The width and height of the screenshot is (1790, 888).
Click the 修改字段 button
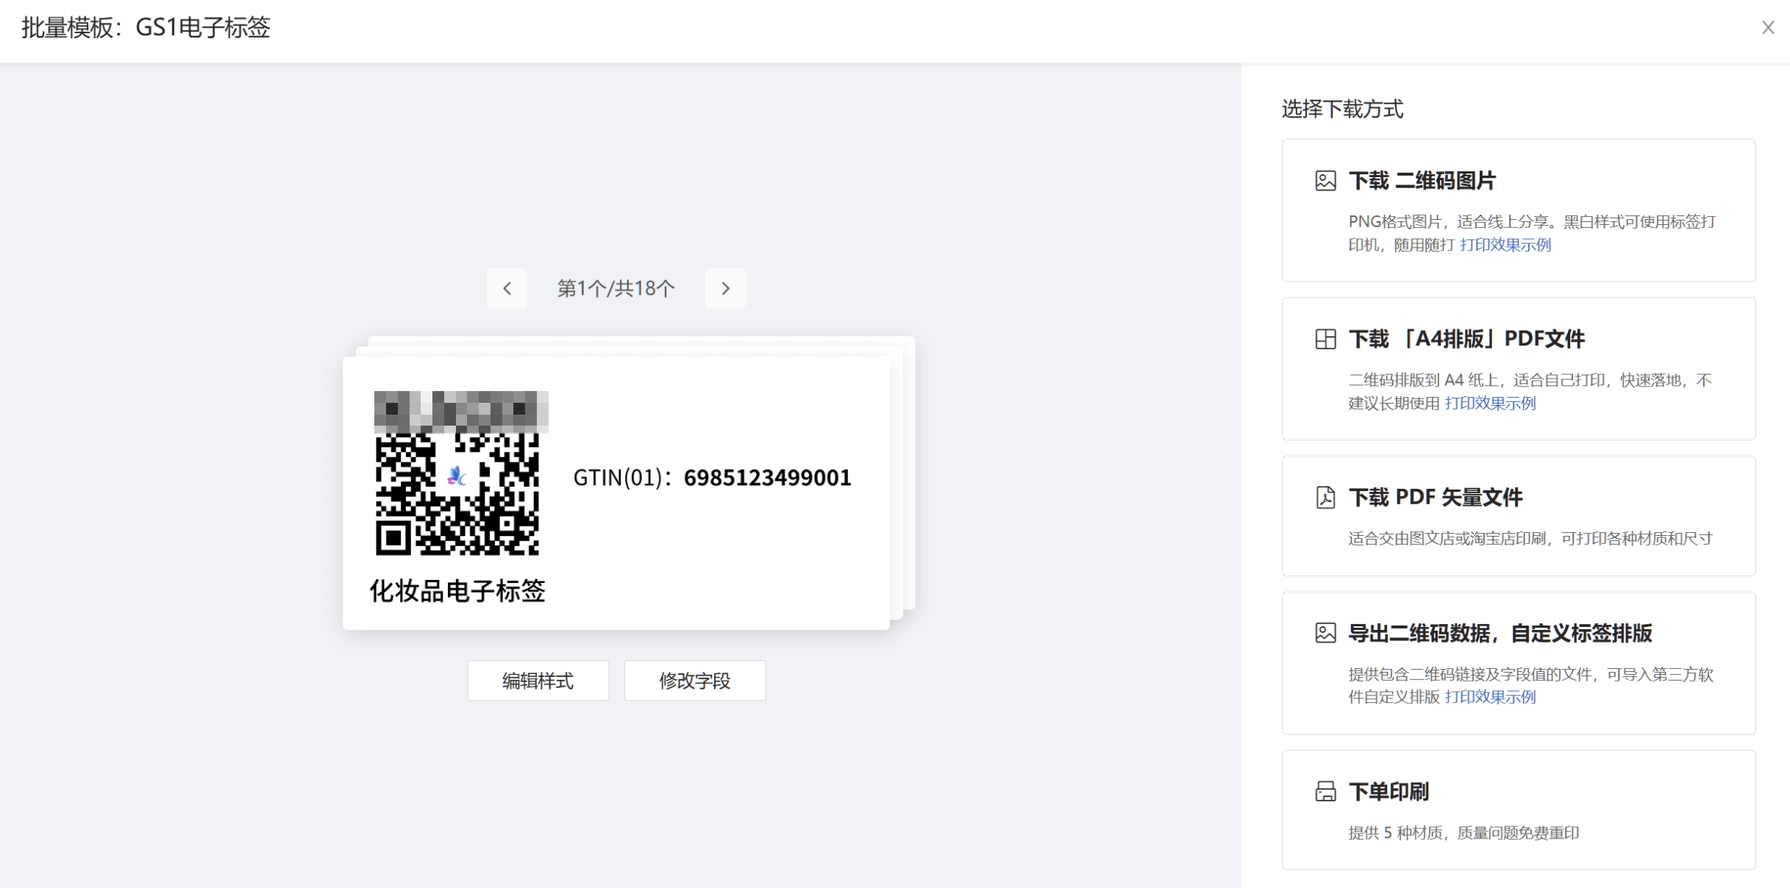tap(695, 681)
